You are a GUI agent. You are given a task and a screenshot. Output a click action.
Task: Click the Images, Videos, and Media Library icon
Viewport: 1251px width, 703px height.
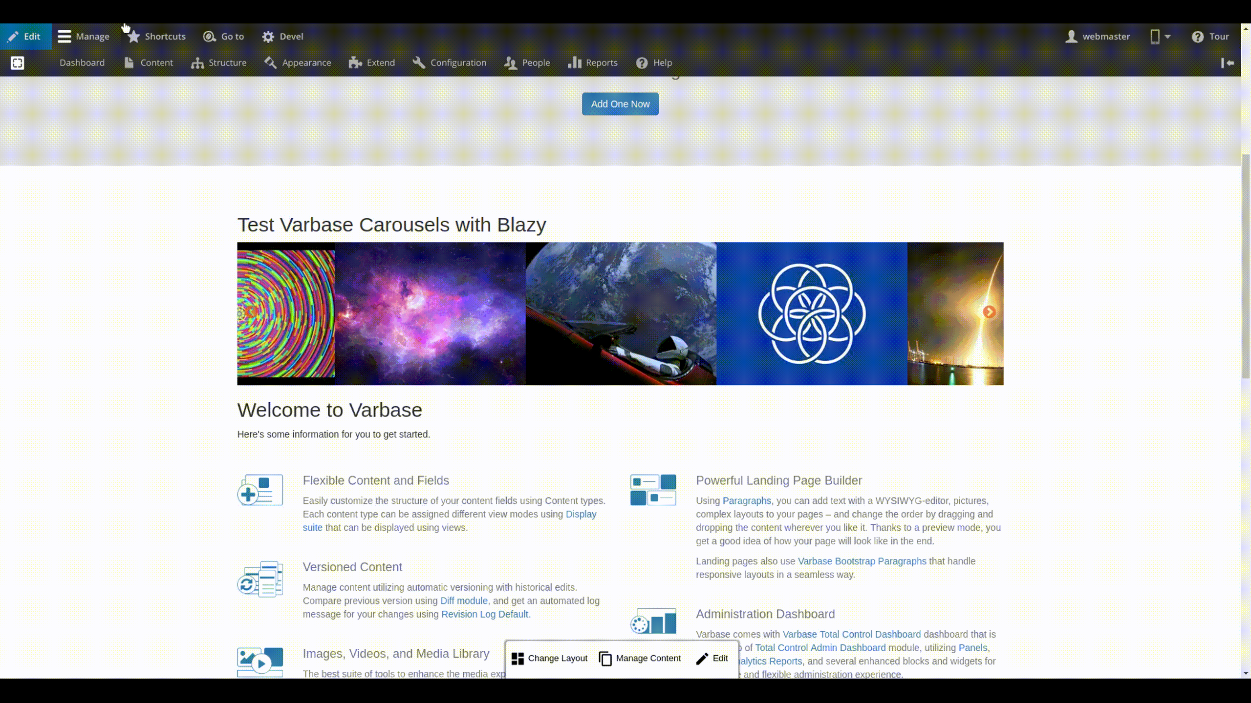[x=260, y=662]
